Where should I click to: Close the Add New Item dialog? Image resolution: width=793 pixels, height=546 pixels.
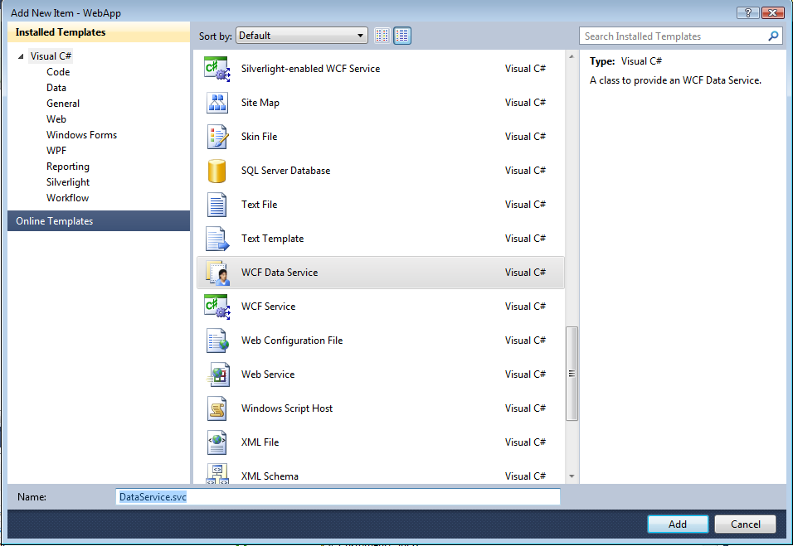(773, 12)
